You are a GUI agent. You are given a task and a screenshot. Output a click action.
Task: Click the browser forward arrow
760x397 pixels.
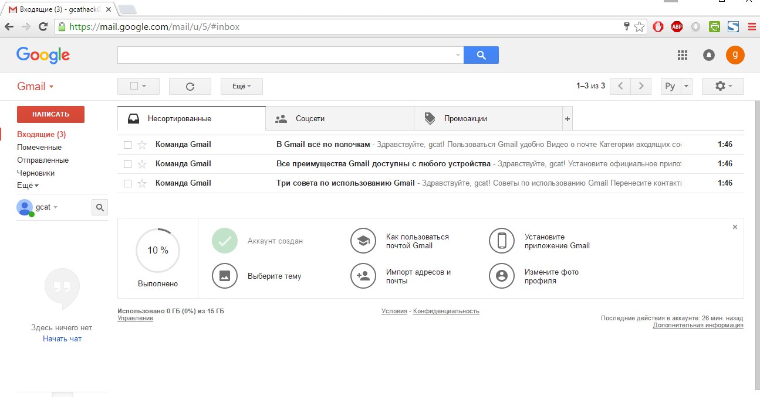pyautogui.click(x=26, y=27)
